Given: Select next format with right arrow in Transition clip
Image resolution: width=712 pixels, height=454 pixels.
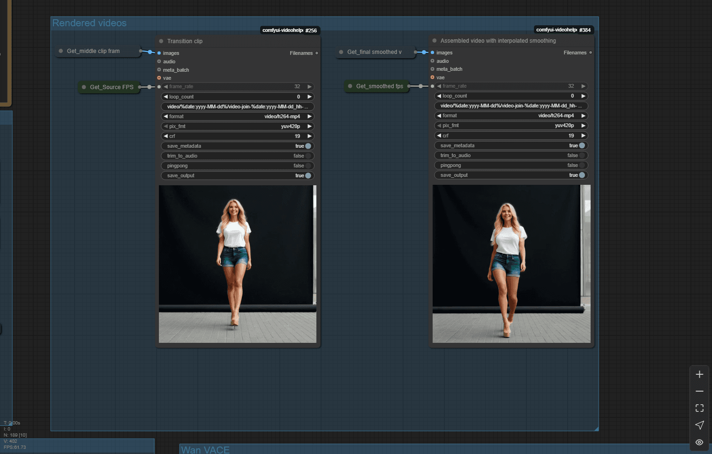Looking at the screenshot, I should tap(309, 117).
